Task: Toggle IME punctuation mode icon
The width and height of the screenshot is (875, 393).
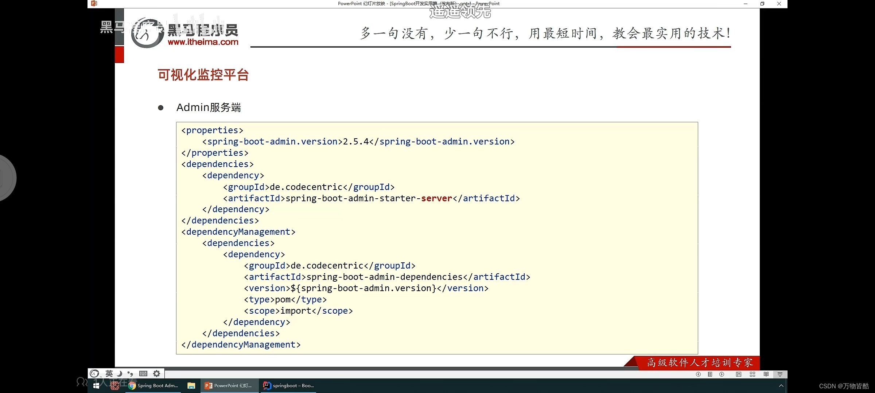Action: tap(130, 373)
